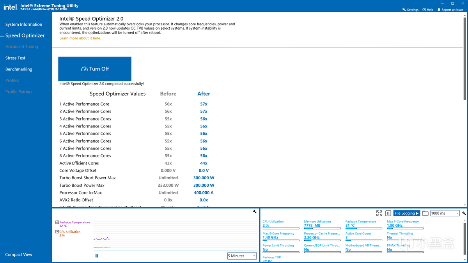
Task: Open the log files folder icon
Action: [425, 213]
